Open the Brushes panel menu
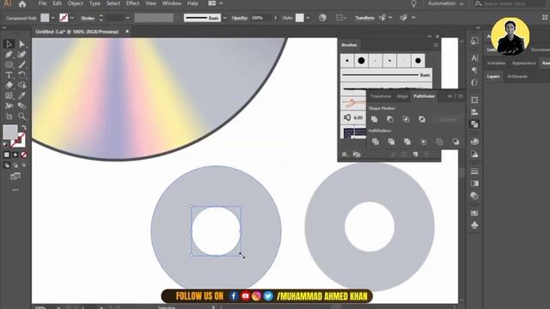 click(436, 45)
